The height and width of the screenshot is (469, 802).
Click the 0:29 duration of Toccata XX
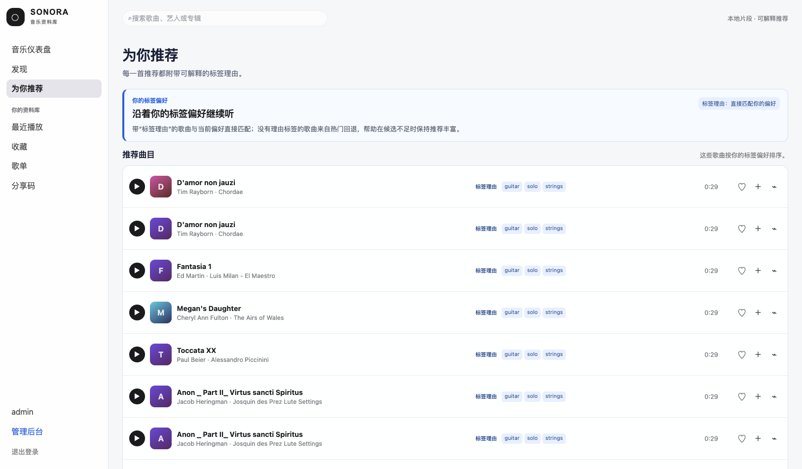[x=711, y=354]
